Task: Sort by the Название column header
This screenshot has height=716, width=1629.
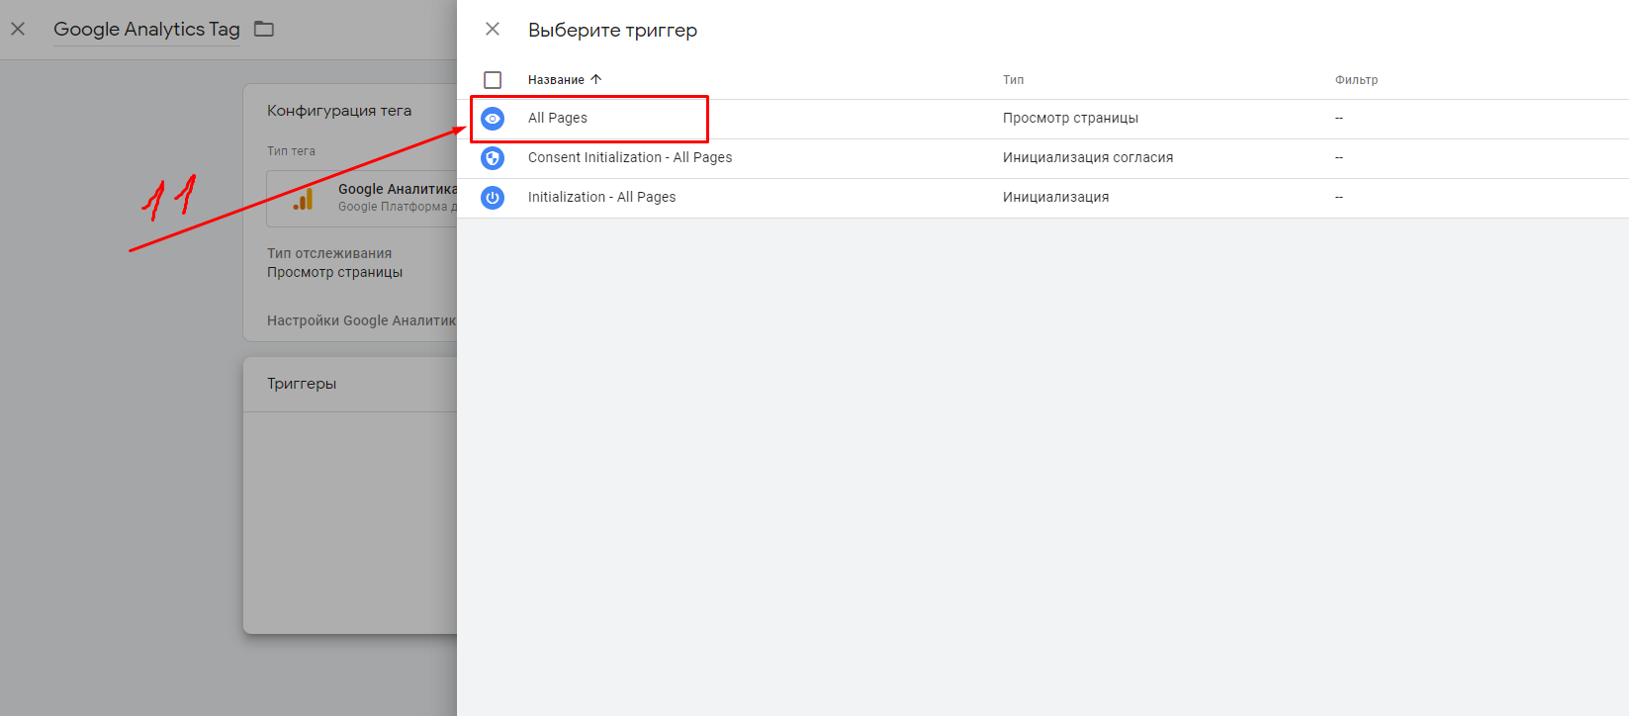Action: (x=556, y=80)
